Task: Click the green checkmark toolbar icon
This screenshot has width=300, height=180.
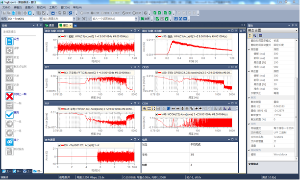Action: click(x=157, y=19)
